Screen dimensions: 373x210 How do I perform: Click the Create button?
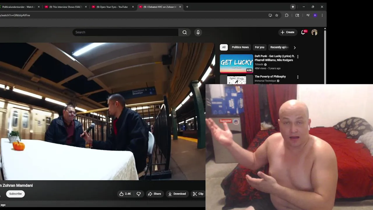288,32
